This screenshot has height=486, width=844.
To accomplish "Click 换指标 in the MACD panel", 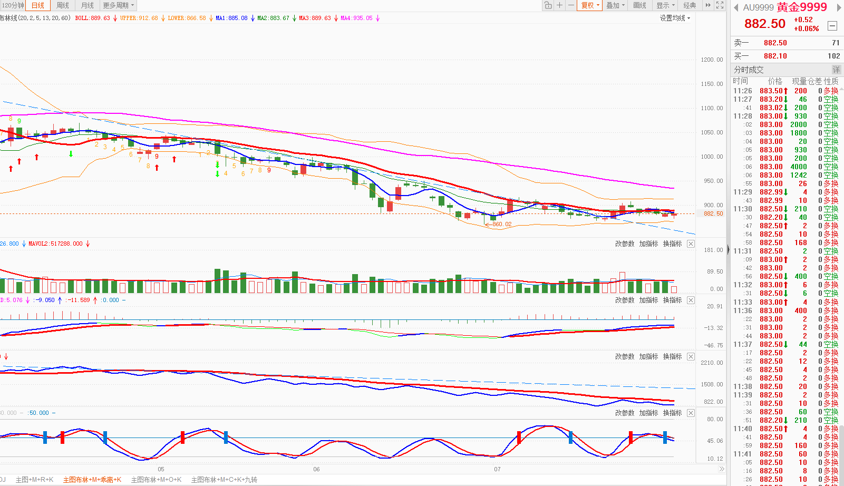I will point(673,300).
